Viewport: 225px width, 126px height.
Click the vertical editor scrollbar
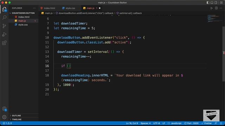[224, 54]
